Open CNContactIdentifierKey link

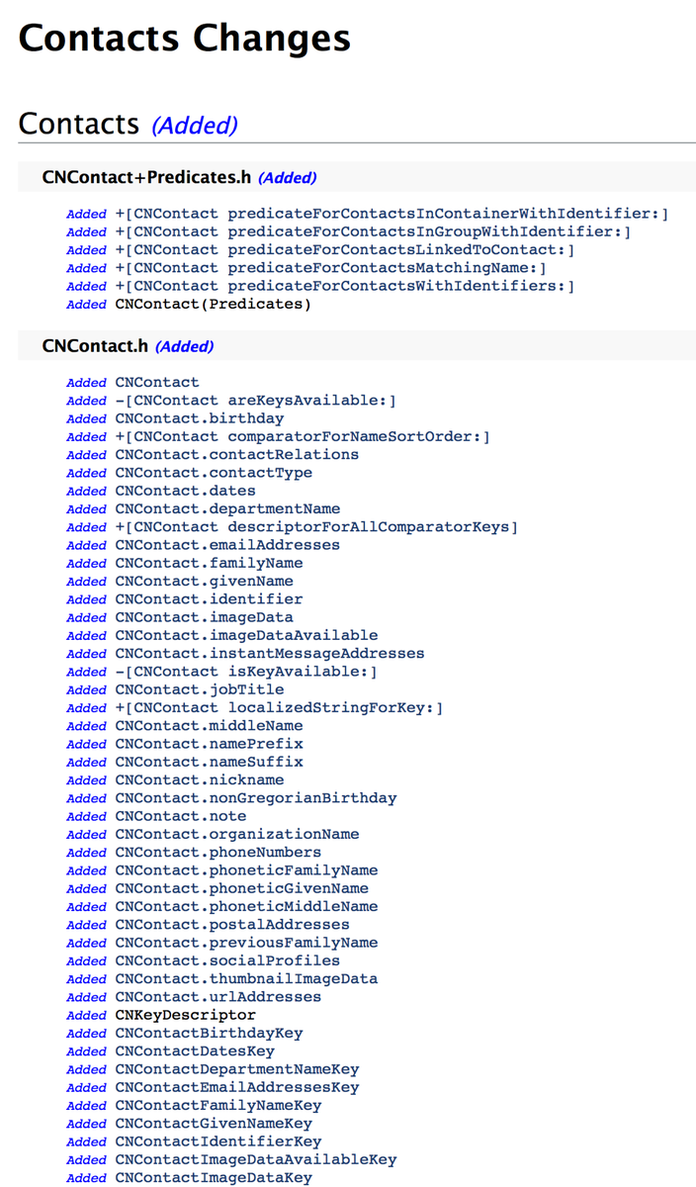pos(217,1141)
